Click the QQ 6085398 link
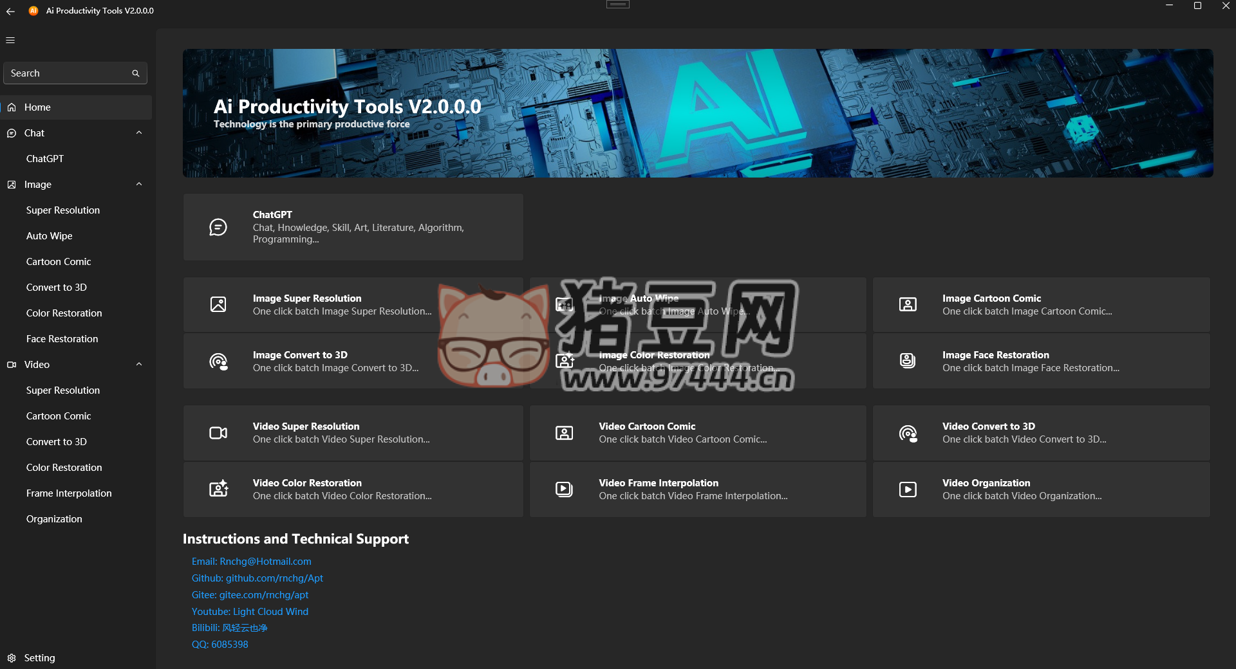 [x=220, y=645]
